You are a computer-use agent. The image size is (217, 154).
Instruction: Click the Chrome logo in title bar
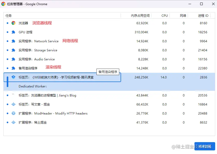(3, 4)
